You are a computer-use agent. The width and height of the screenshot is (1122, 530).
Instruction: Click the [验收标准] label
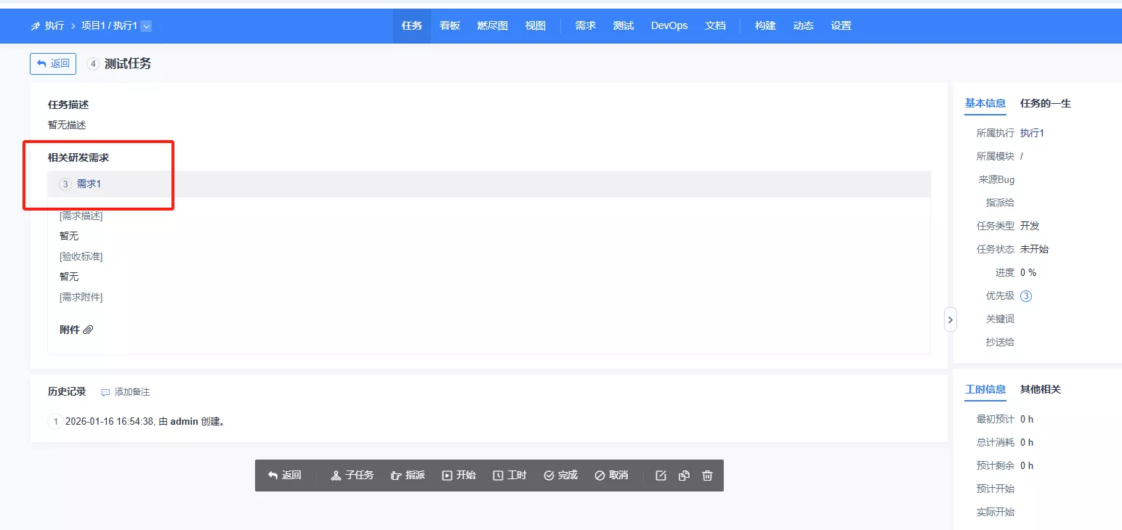coord(81,257)
